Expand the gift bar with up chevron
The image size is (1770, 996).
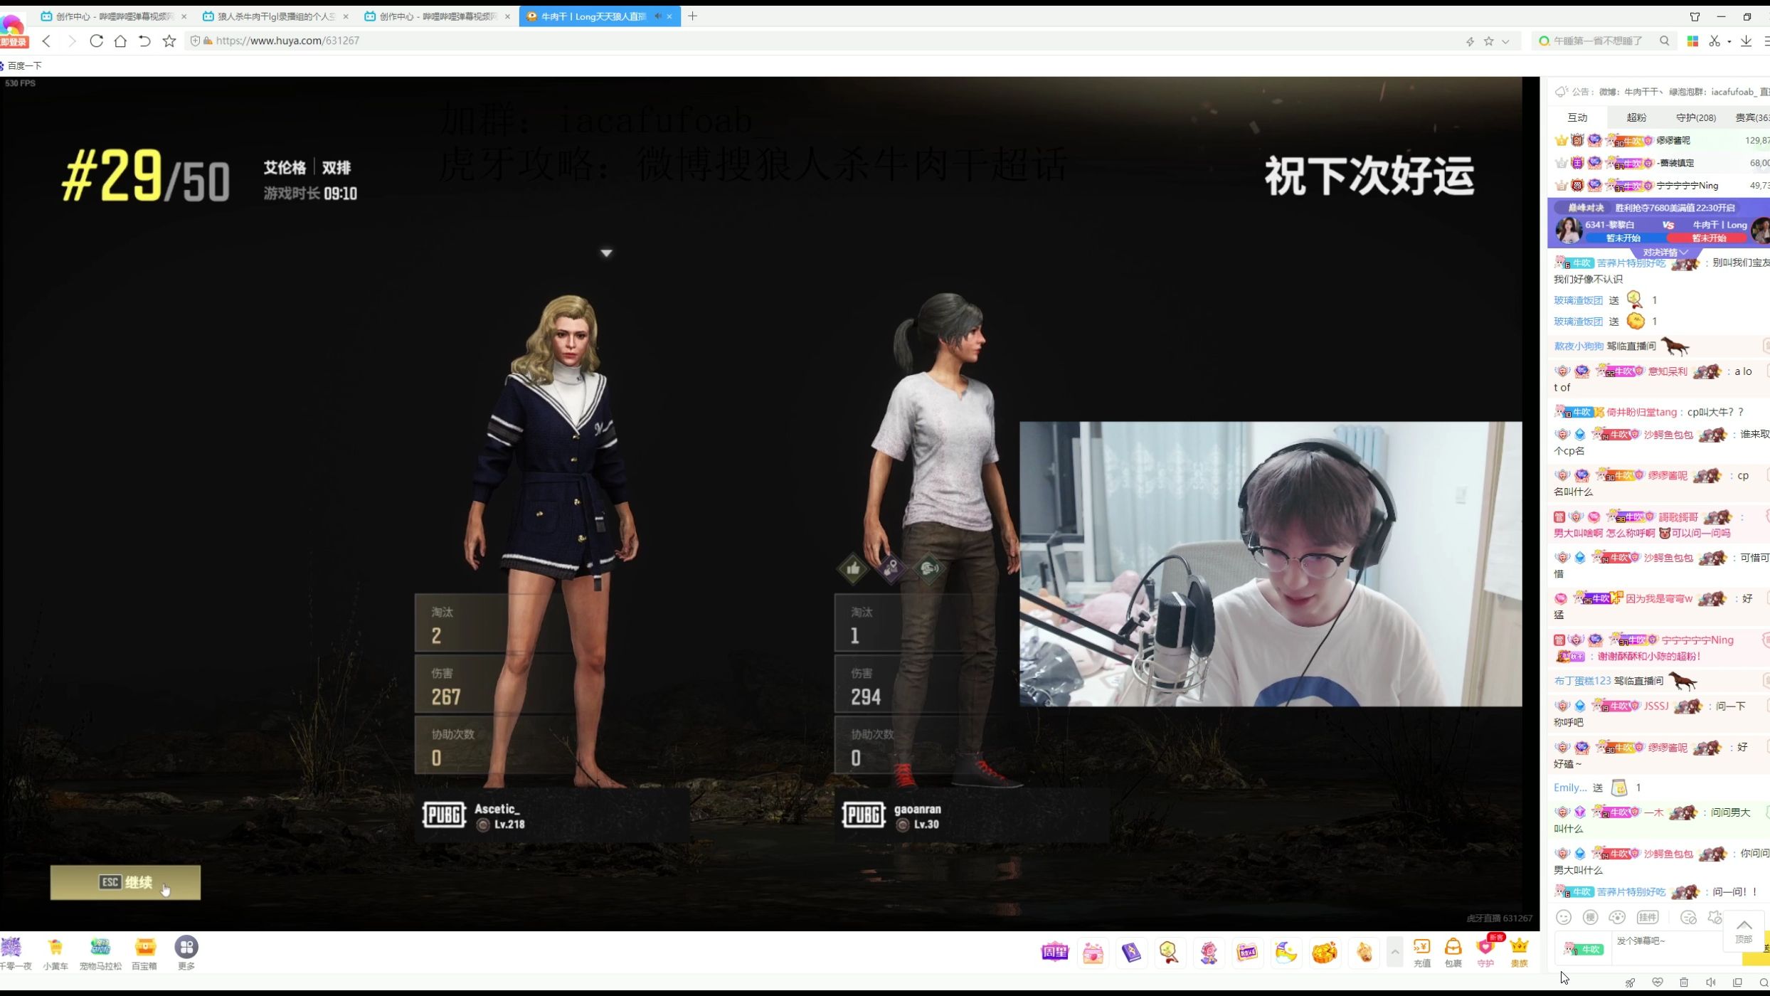point(1395,952)
